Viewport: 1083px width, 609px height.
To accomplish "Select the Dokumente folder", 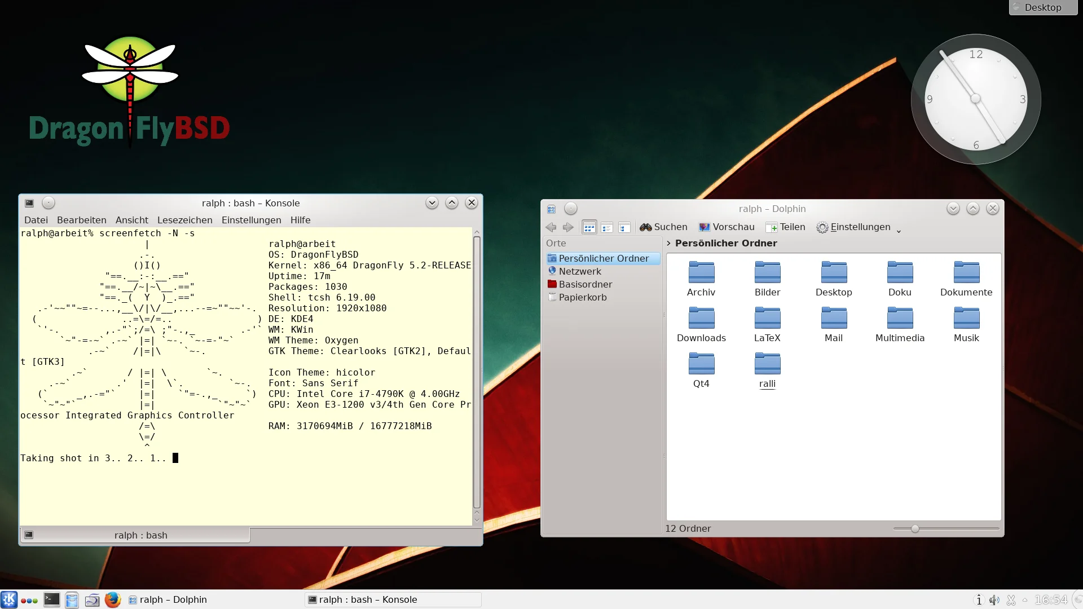I will [x=966, y=279].
